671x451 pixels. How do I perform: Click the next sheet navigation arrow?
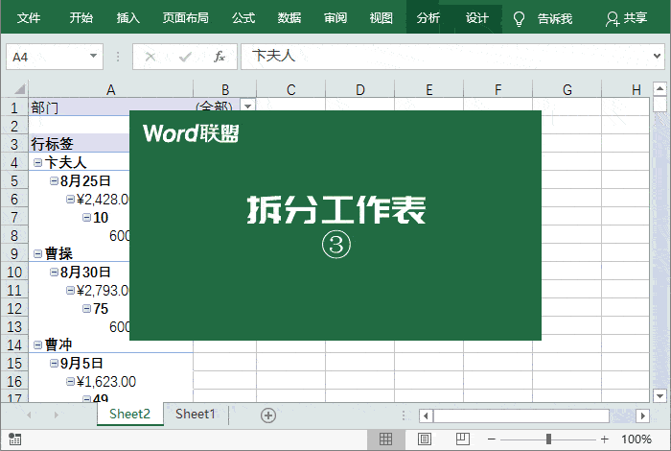point(56,415)
